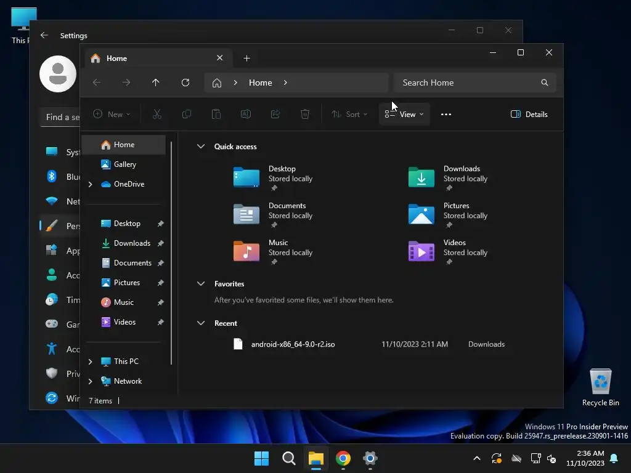This screenshot has width=631, height=473.
Task: Select Music in navigation pane
Action: (x=124, y=302)
